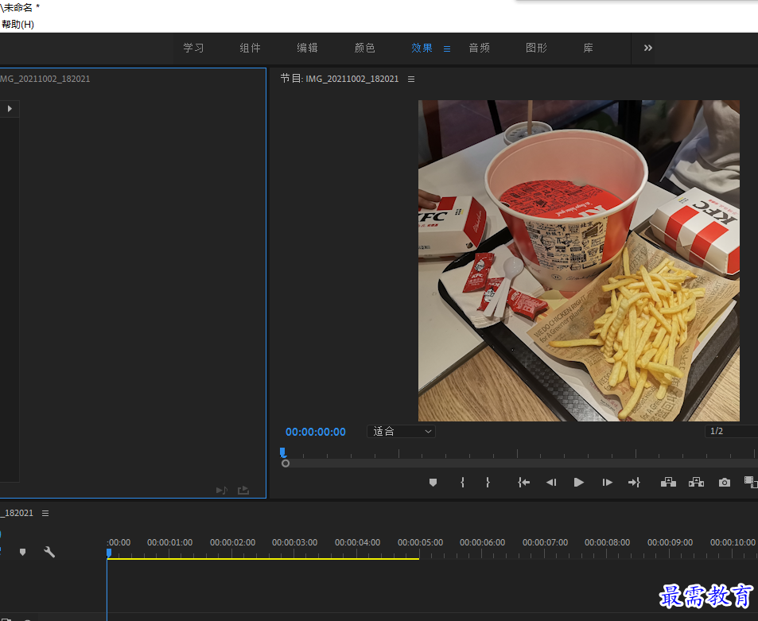The image size is (758, 621).
Task: Click the Extract button
Action: [696, 483]
